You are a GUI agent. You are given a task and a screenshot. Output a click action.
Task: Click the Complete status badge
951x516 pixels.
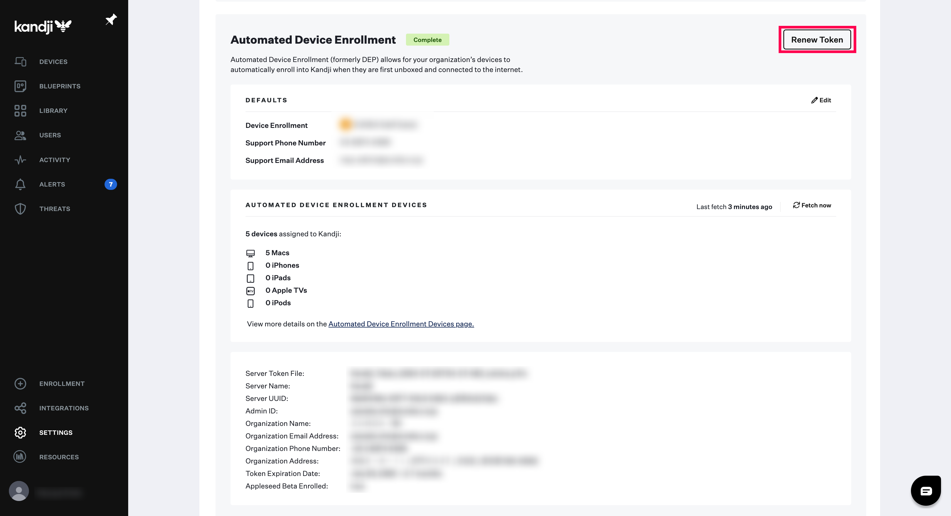coord(427,39)
